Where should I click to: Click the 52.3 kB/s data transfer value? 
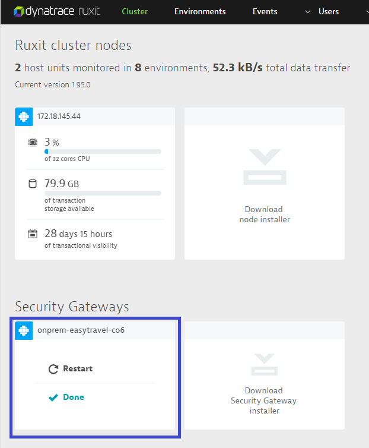(237, 68)
